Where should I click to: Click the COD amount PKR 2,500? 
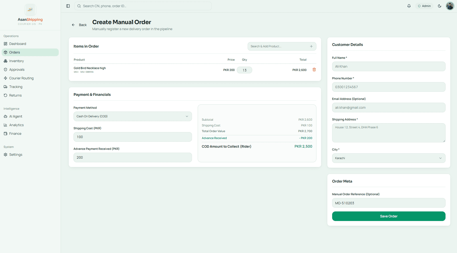[303, 146]
